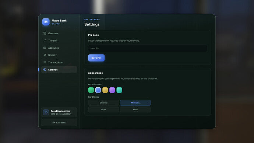Open the Accounts section
The image size is (254, 143).
(59, 48)
